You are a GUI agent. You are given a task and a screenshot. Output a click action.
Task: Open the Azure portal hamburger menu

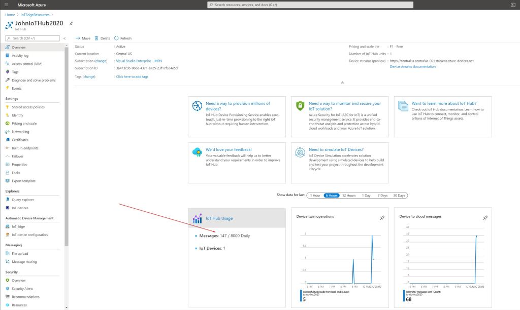[6, 5]
